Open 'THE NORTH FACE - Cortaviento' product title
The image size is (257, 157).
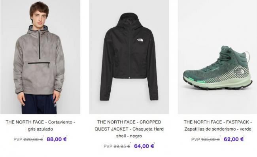tap(40, 122)
